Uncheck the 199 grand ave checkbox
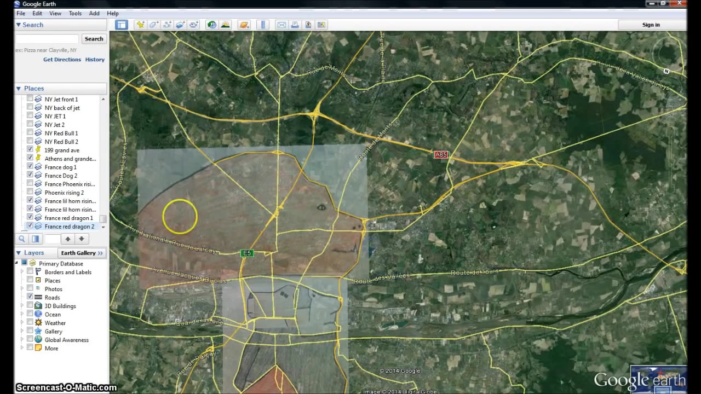The width and height of the screenshot is (701, 394). (30, 150)
